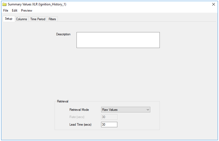219x141 pixels.
Task: Switch to the Columns tab
Action: click(22, 19)
